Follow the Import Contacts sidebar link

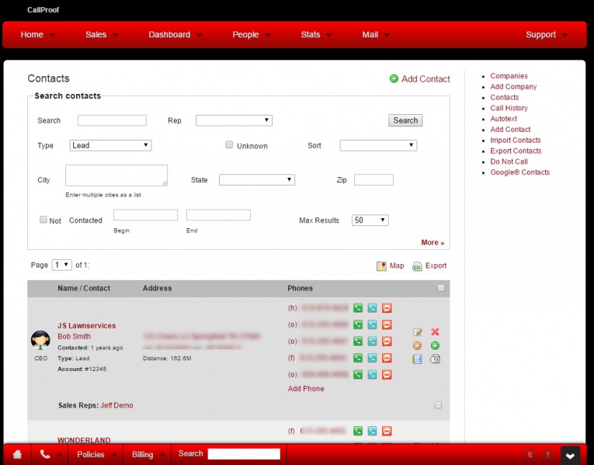(516, 141)
